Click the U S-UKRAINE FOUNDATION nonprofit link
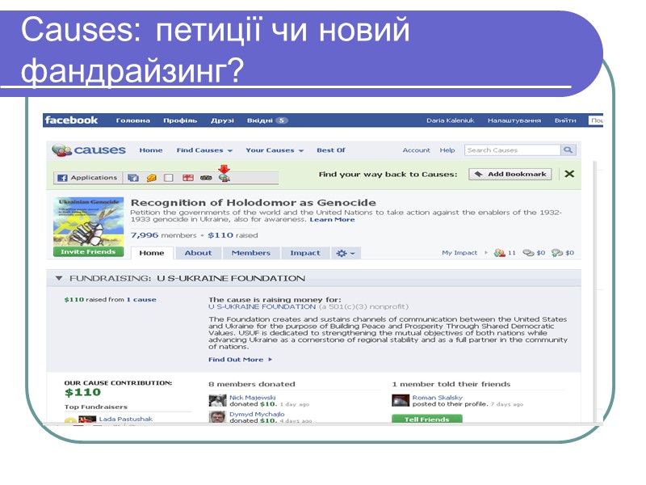 tap(262, 307)
